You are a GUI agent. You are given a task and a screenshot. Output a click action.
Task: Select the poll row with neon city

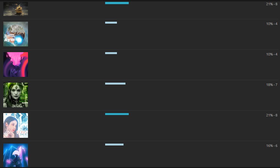coord(140,154)
